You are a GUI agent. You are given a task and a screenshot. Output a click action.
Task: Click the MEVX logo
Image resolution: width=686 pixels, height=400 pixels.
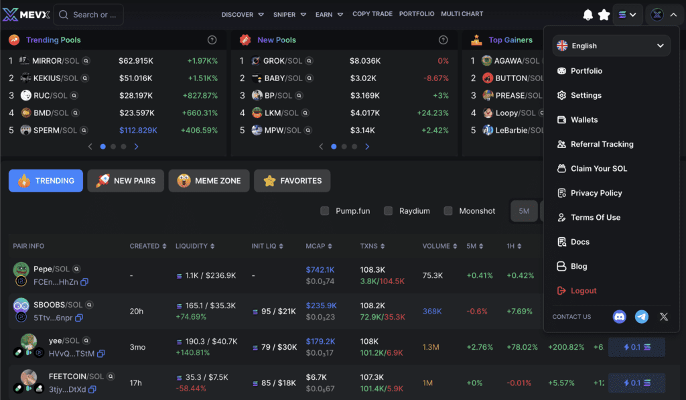tap(26, 15)
